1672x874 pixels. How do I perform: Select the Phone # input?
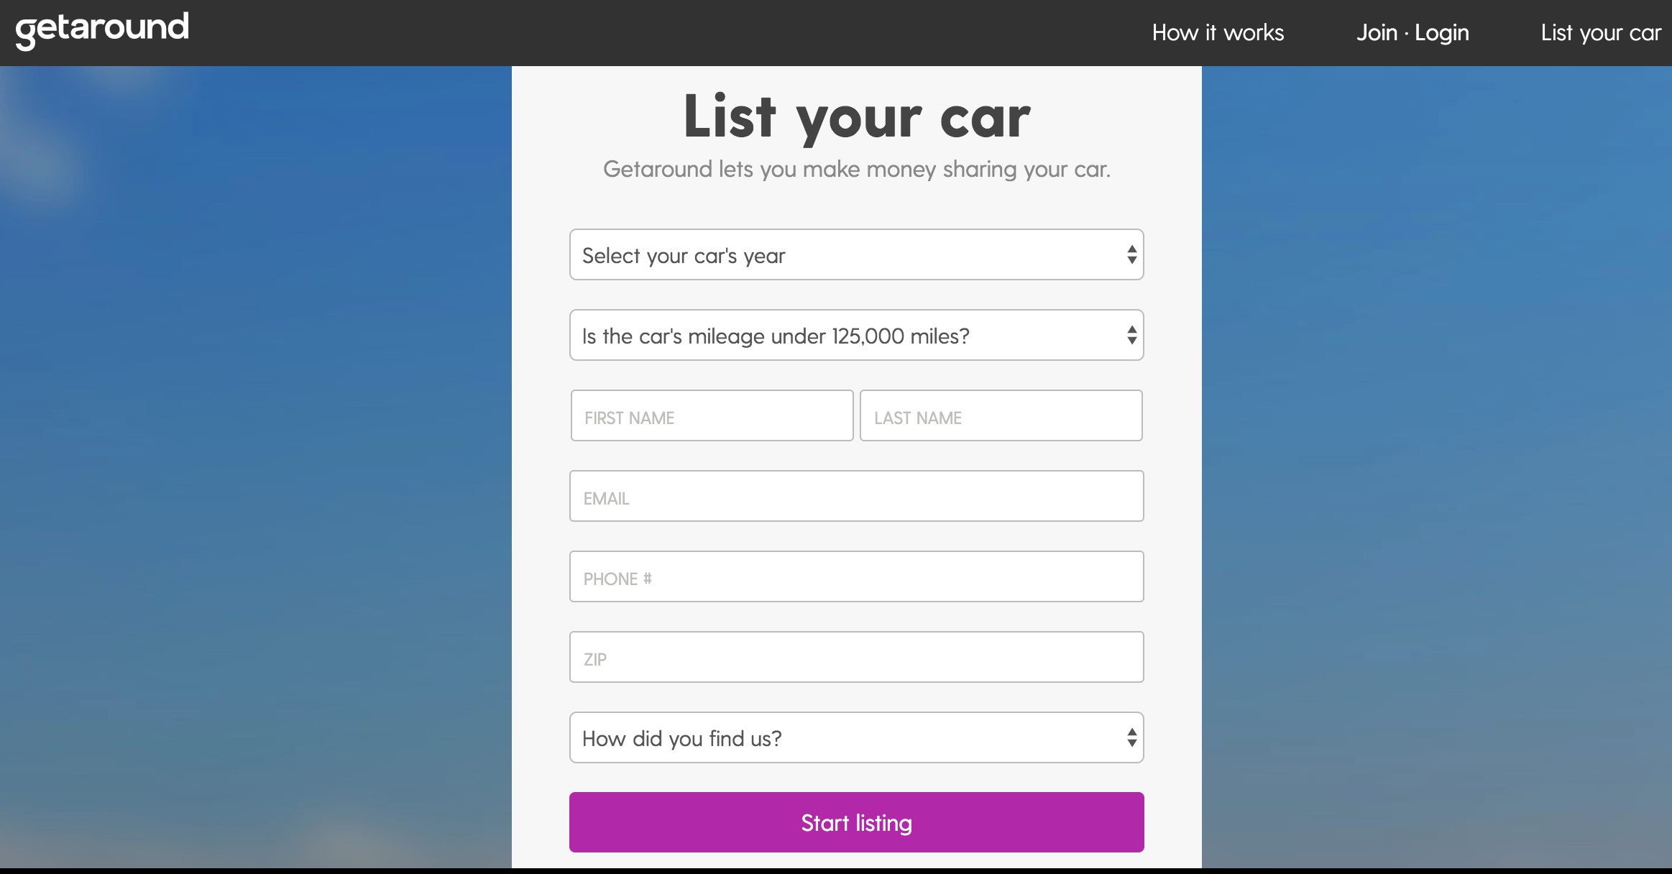pyautogui.click(x=856, y=577)
